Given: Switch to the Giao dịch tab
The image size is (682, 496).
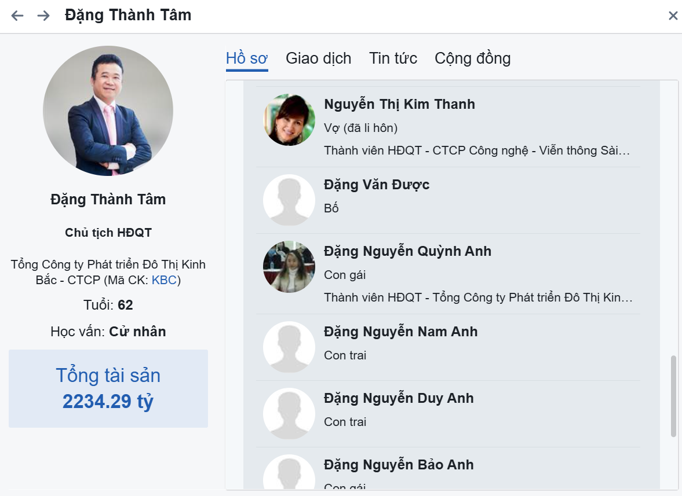Looking at the screenshot, I should point(318,58).
